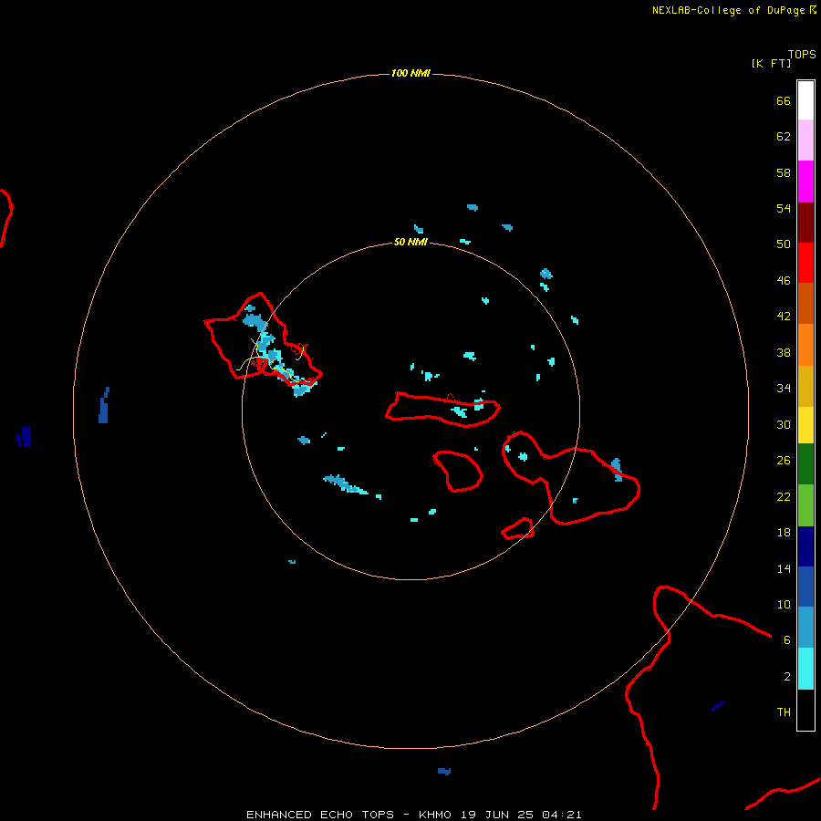Click the cyan 2 kft legend block
Screen dimensions: 821x821
pyautogui.click(x=805, y=669)
